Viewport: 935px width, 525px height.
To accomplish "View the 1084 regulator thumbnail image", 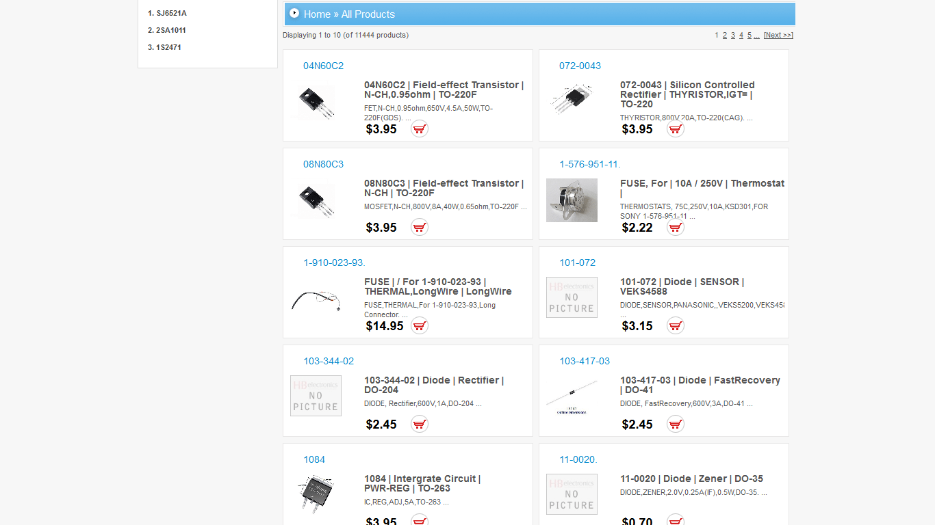I will [x=316, y=492].
